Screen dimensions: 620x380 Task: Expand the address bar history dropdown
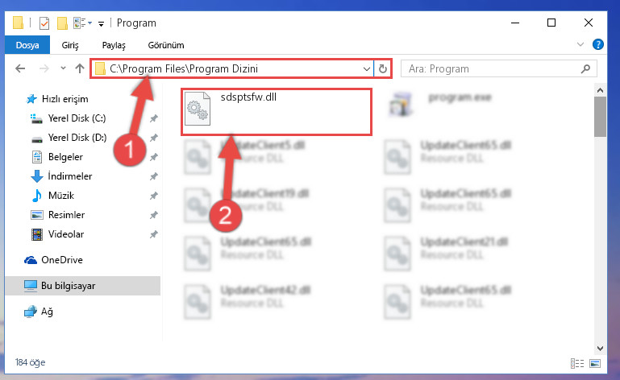367,68
